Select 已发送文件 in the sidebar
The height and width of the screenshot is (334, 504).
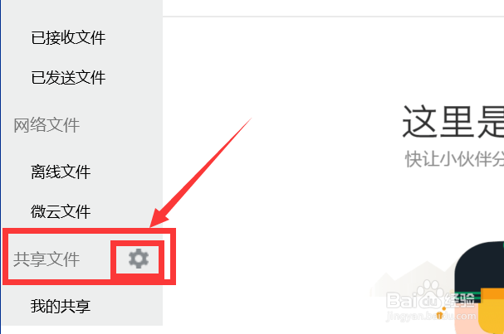[x=68, y=78]
